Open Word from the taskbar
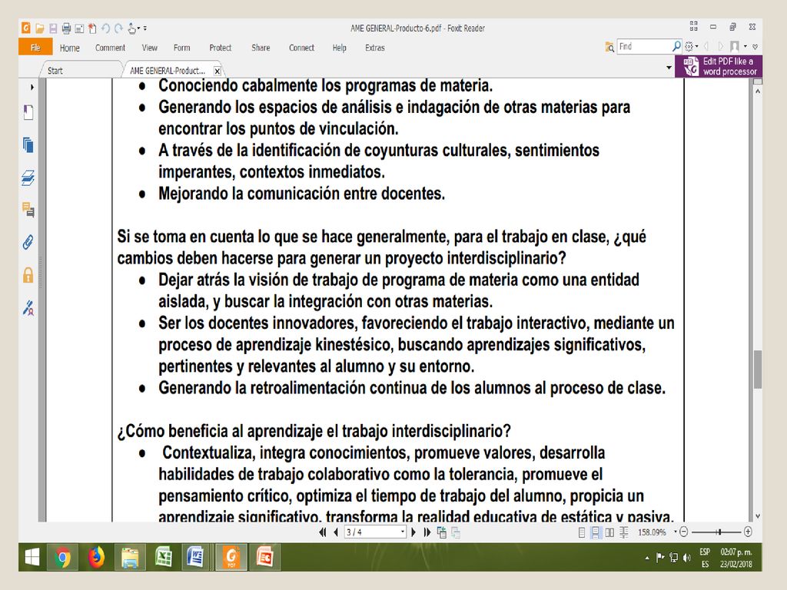 [194, 558]
